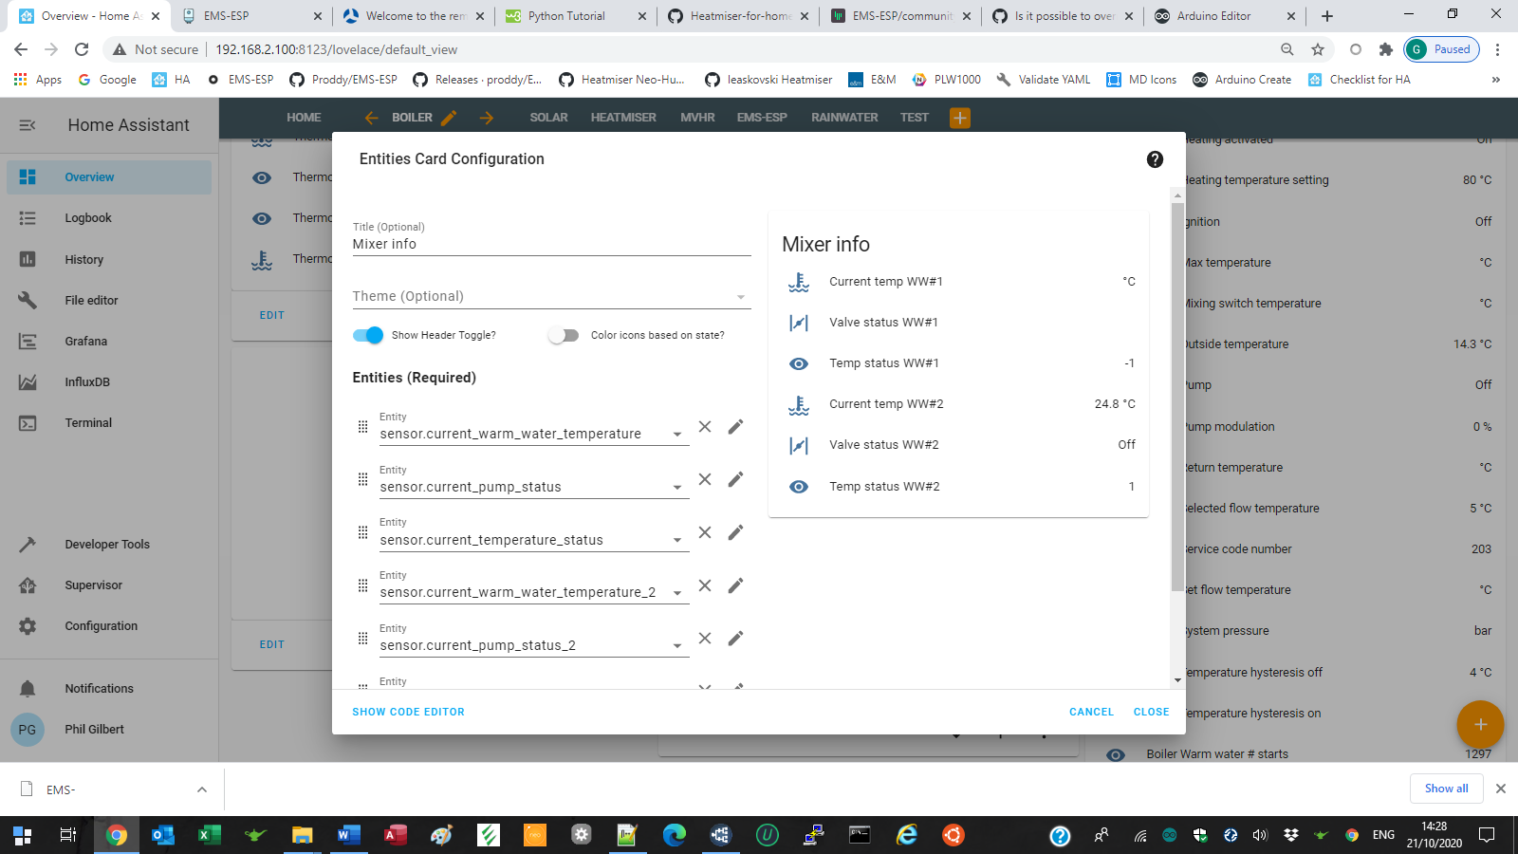
Task: Open Excel from the taskbar
Action: click(209, 835)
